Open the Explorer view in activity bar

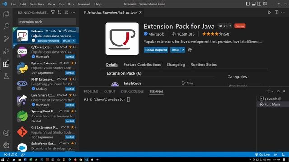[x=6, y=14]
